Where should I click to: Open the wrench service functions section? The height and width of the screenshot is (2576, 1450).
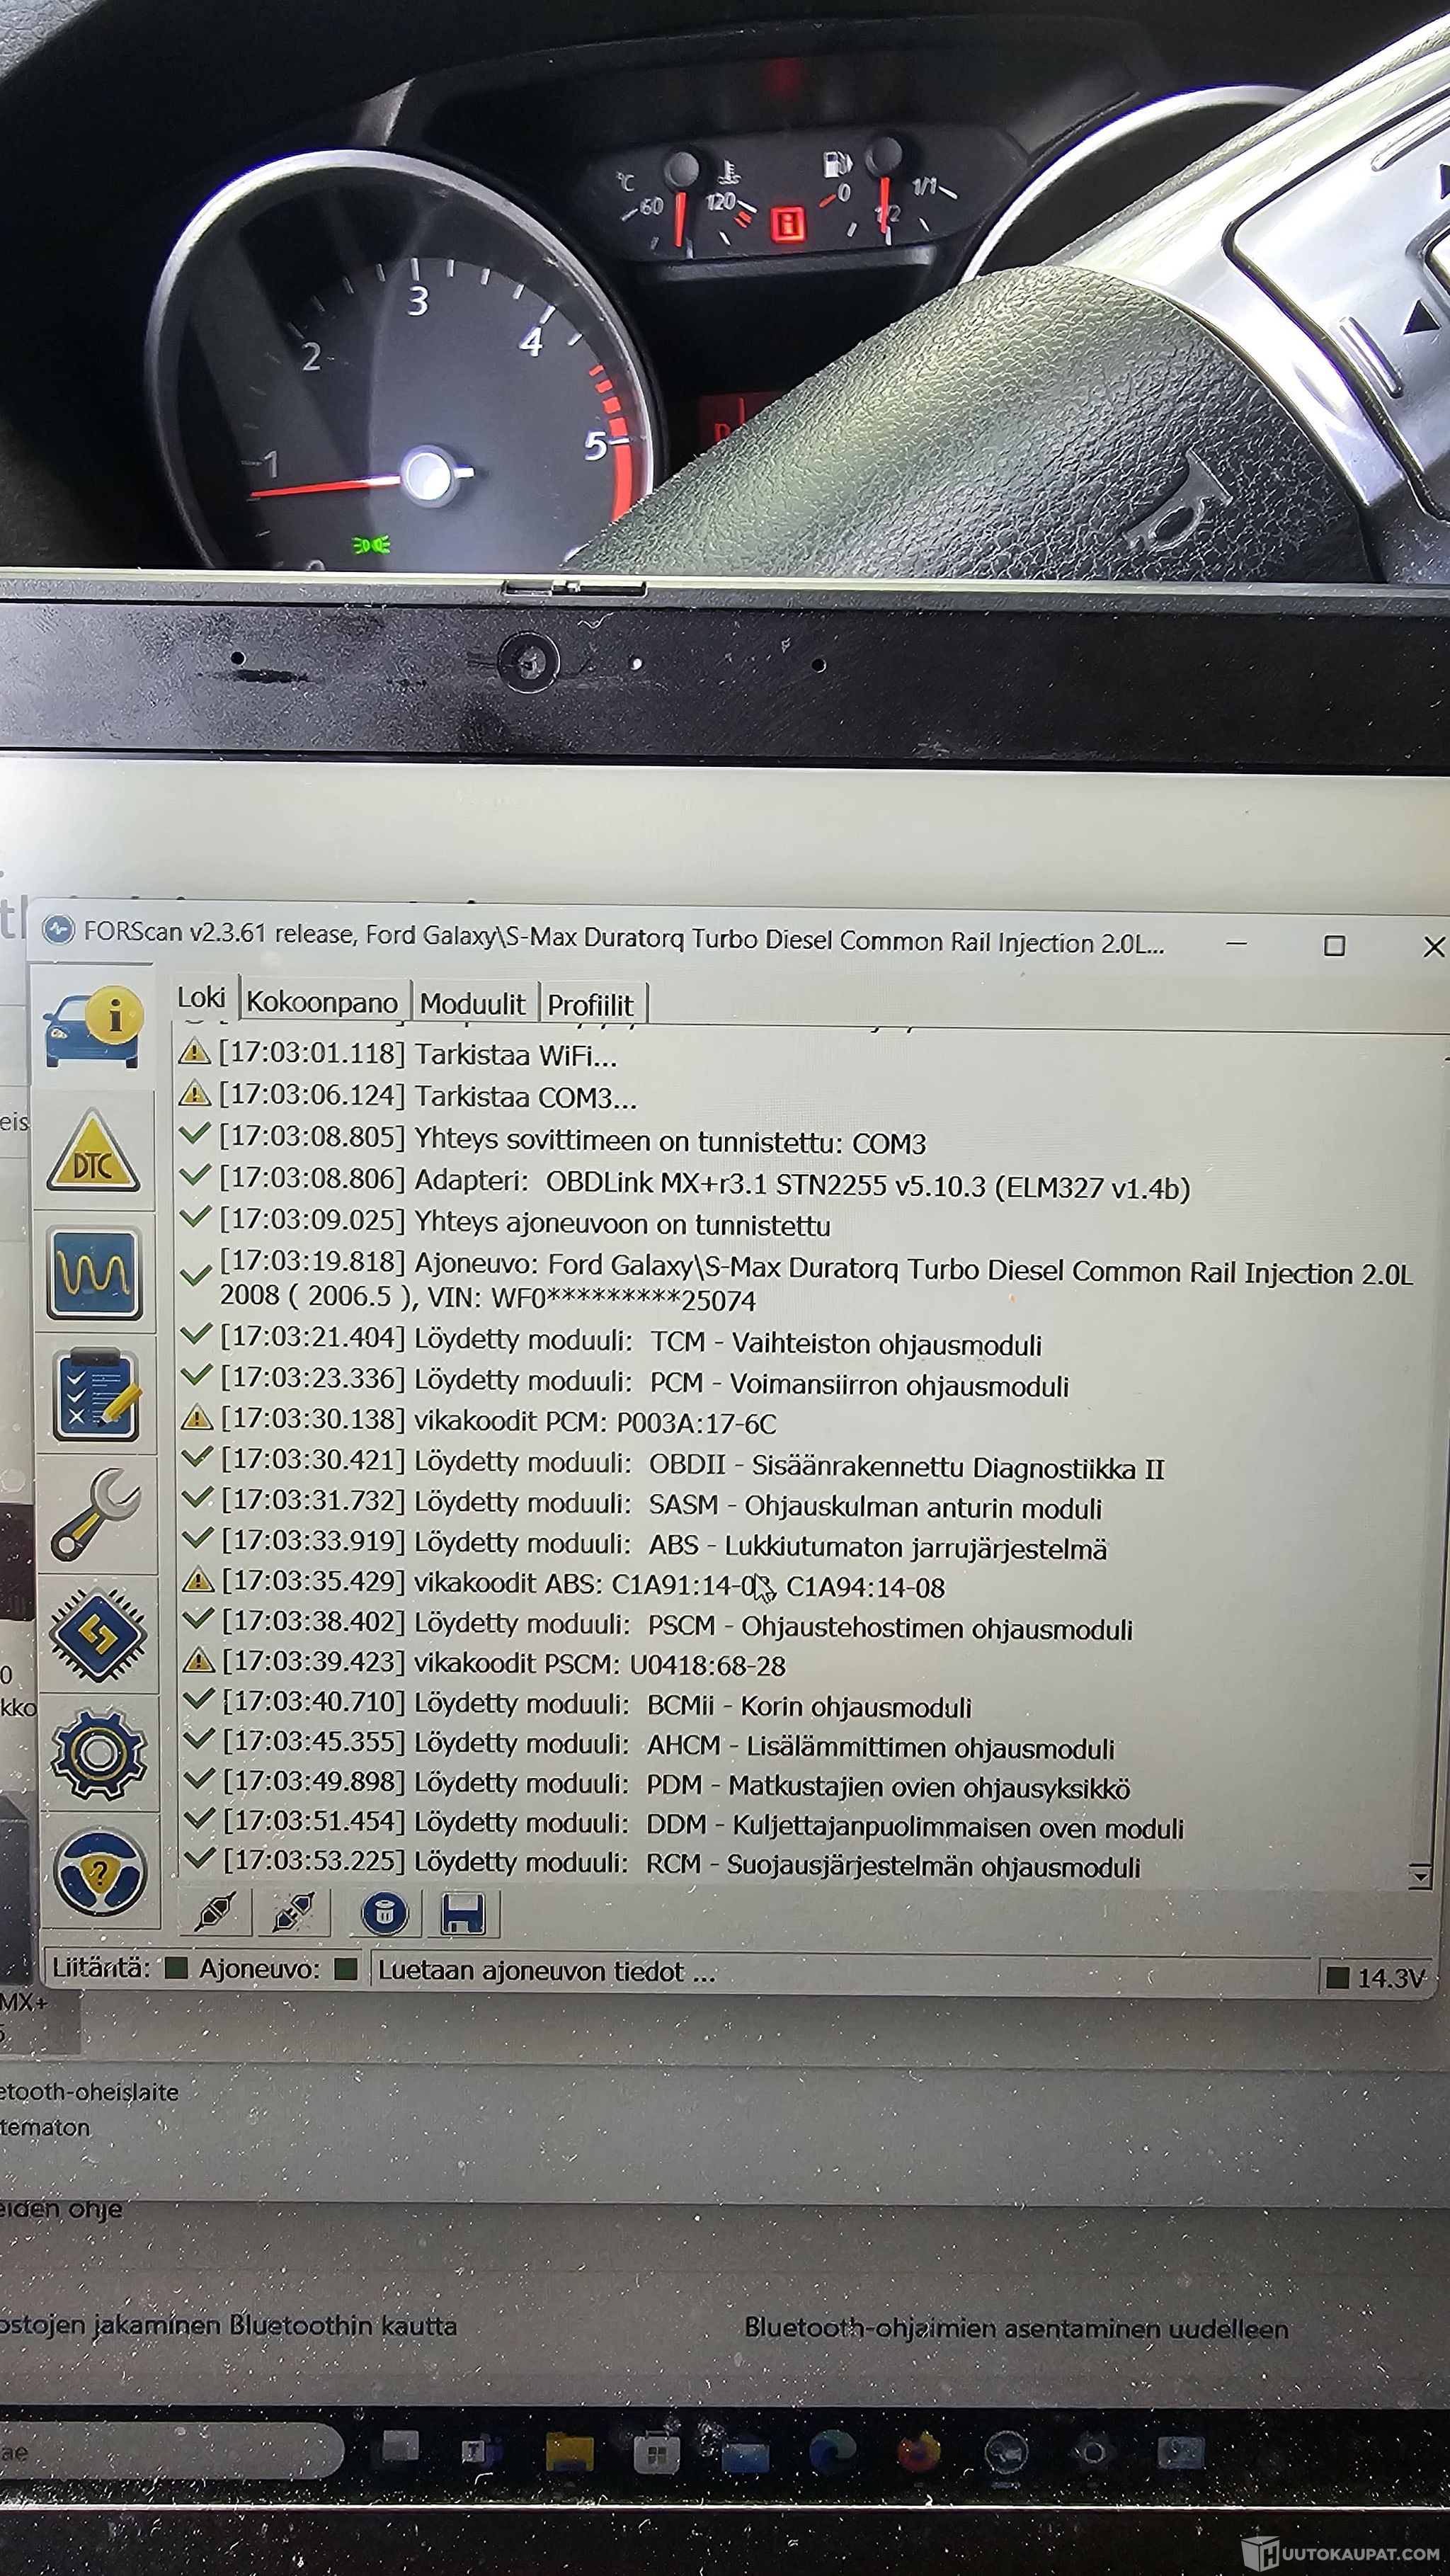coord(97,1514)
